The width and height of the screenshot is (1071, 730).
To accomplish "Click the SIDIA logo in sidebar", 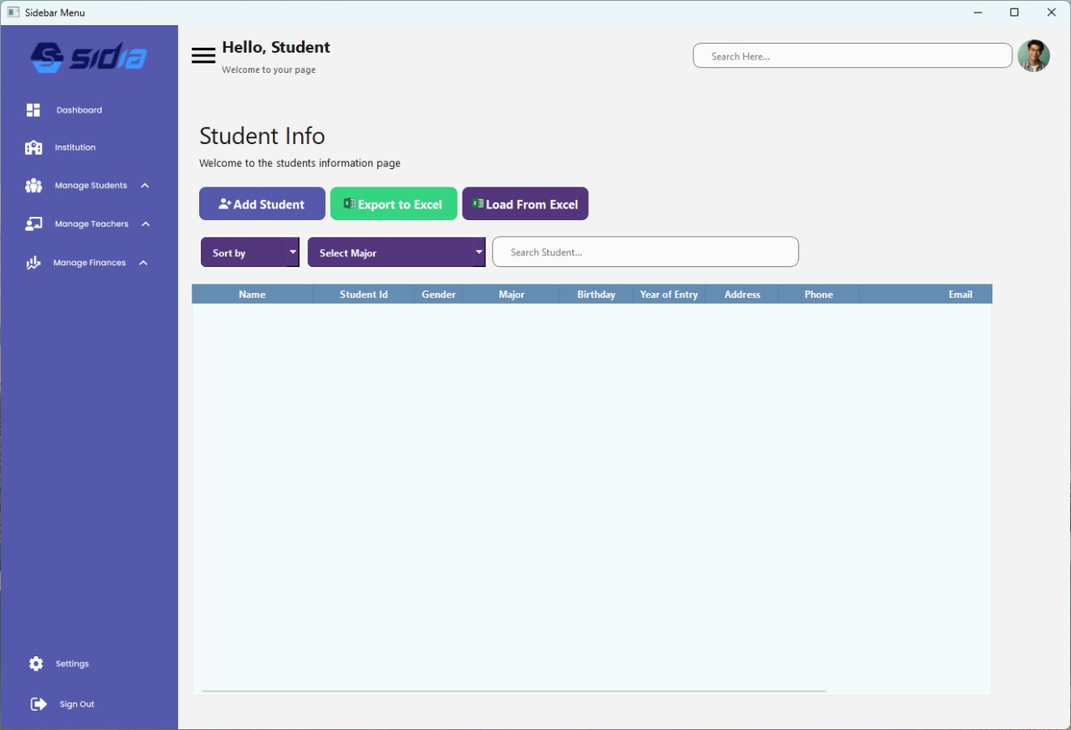I will 89,58.
